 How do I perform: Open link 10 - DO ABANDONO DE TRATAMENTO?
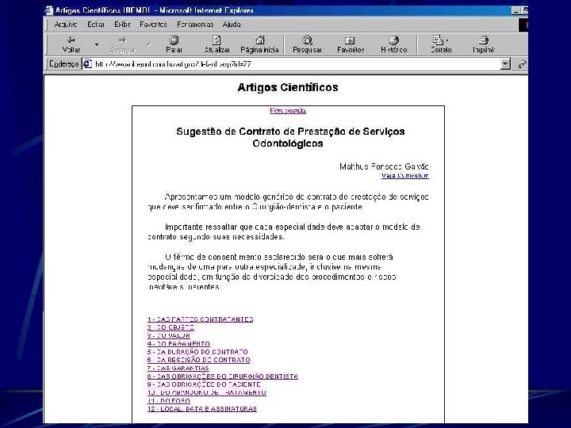point(206,392)
